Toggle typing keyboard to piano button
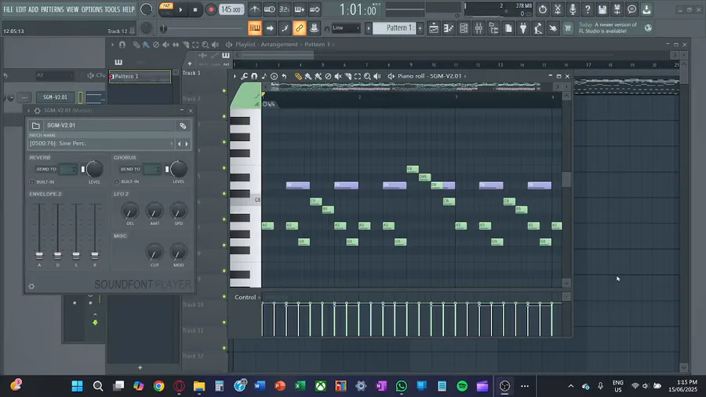The image size is (706, 397). (x=255, y=28)
